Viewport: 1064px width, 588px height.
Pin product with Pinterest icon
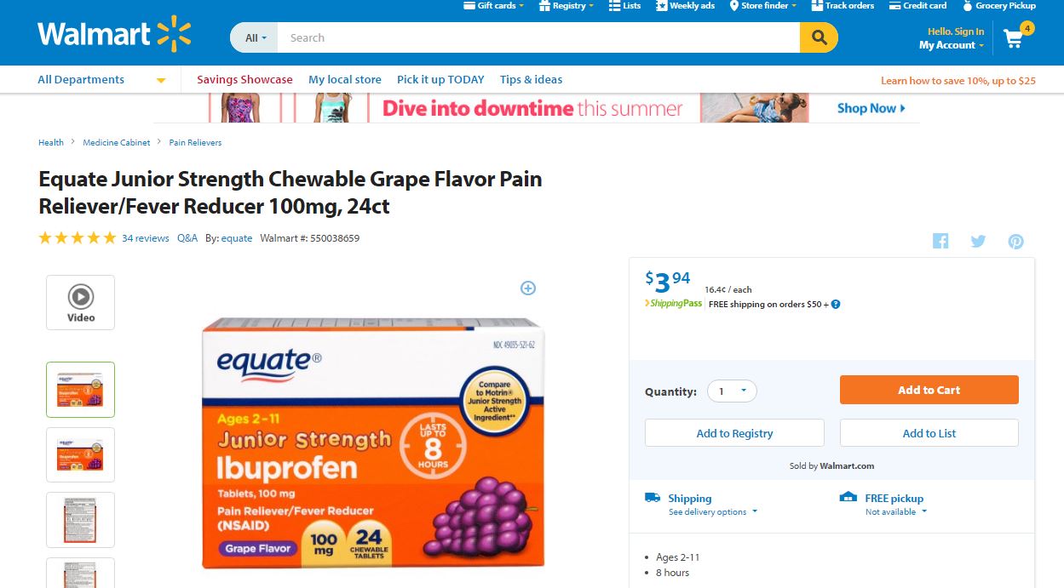tap(1015, 241)
